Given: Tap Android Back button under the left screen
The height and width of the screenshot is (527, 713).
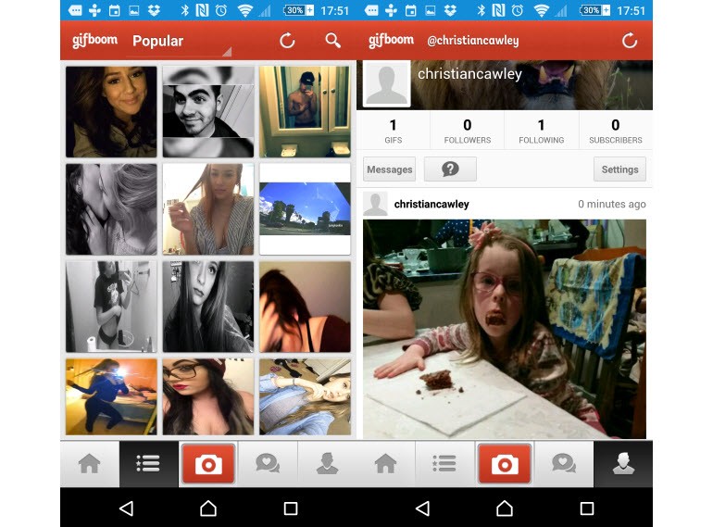Looking at the screenshot, I should pyautogui.click(x=126, y=508).
